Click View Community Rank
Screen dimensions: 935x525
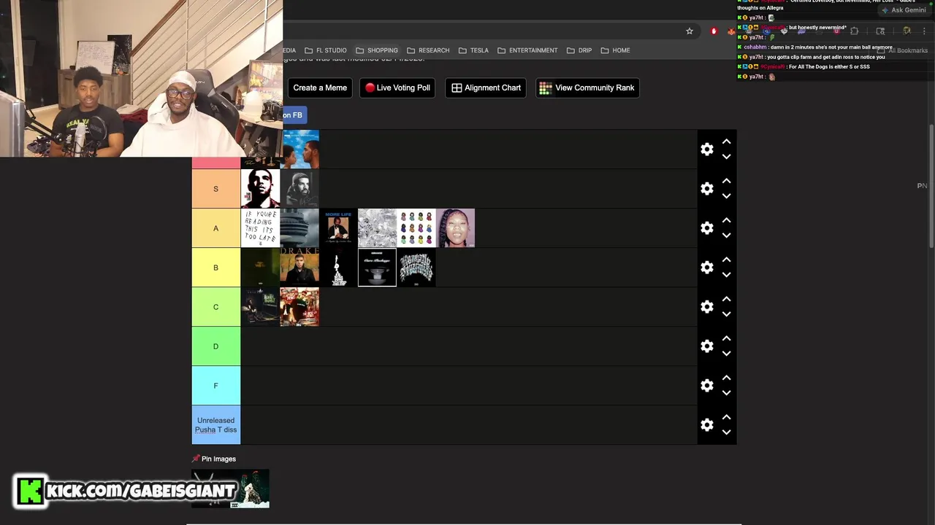click(x=587, y=87)
